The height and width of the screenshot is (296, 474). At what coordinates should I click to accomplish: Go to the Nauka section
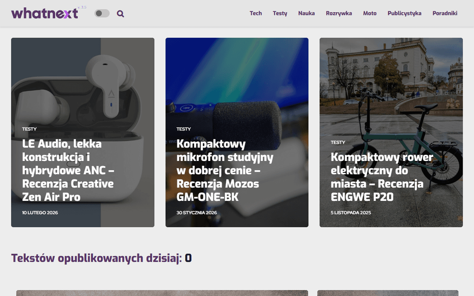pos(306,13)
